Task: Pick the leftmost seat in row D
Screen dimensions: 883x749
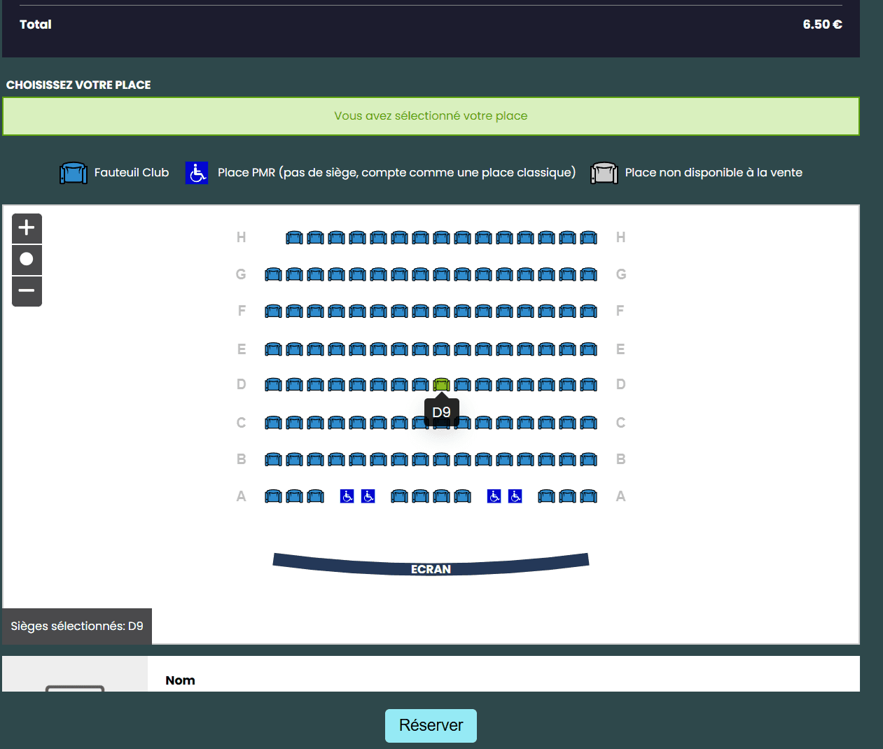Action: click(273, 384)
